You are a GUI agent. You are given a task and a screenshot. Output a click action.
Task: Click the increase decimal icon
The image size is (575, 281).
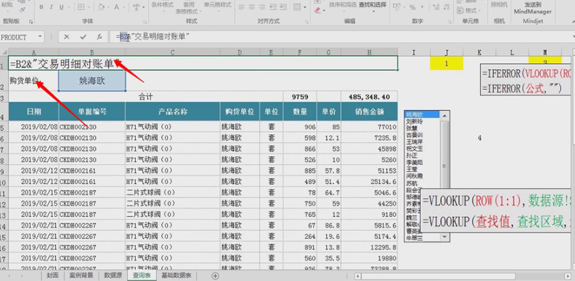coord(436,7)
